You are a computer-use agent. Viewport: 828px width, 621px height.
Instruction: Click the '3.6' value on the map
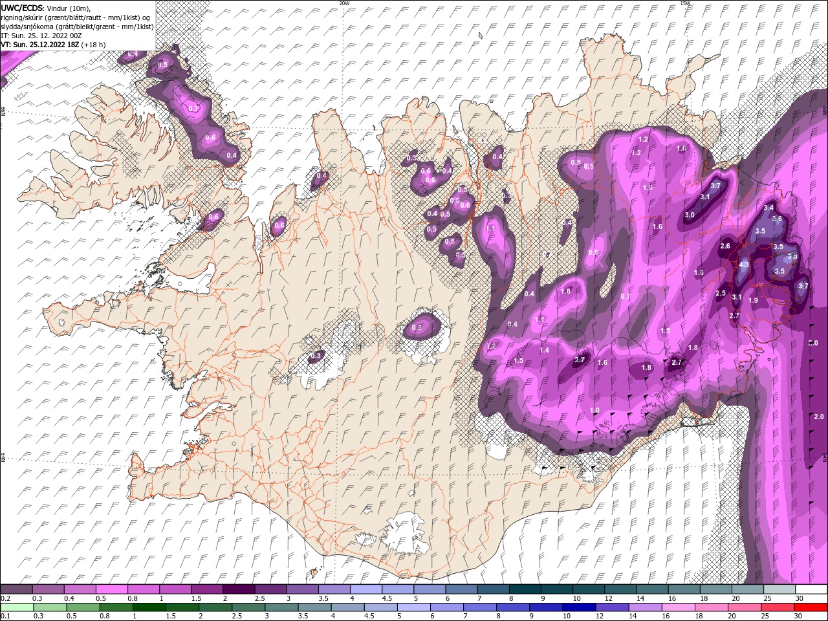click(x=777, y=219)
